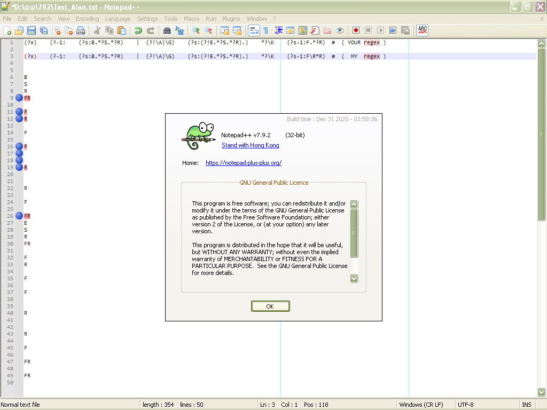Close the current document via toolbar icon

click(x=56, y=30)
